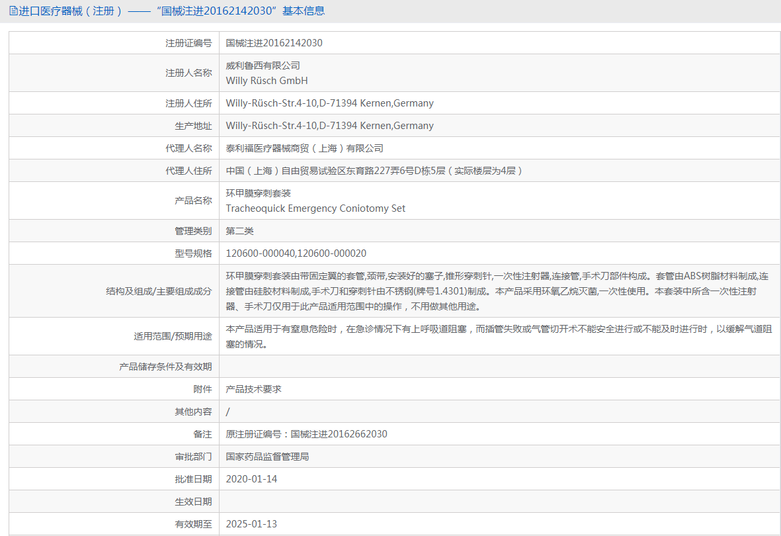Select the value '第二类'
Image resolution: width=781 pixels, height=536 pixels.
click(239, 231)
